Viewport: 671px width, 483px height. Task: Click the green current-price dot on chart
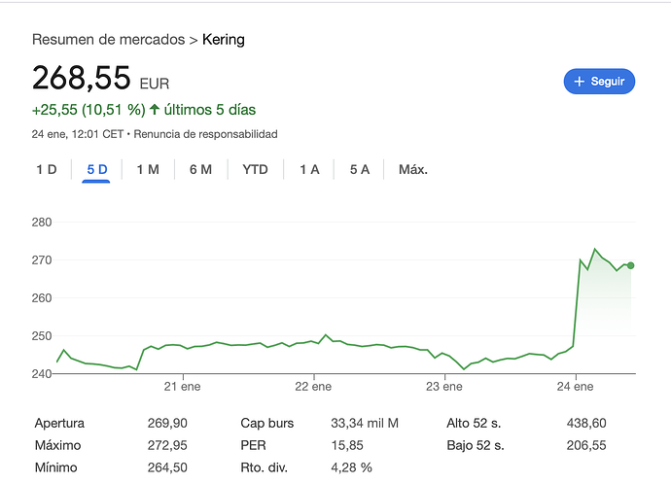pyautogui.click(x=630, y=265)
